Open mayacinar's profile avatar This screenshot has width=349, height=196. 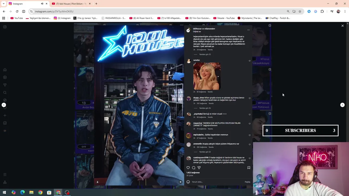click(x=189, y=124)
